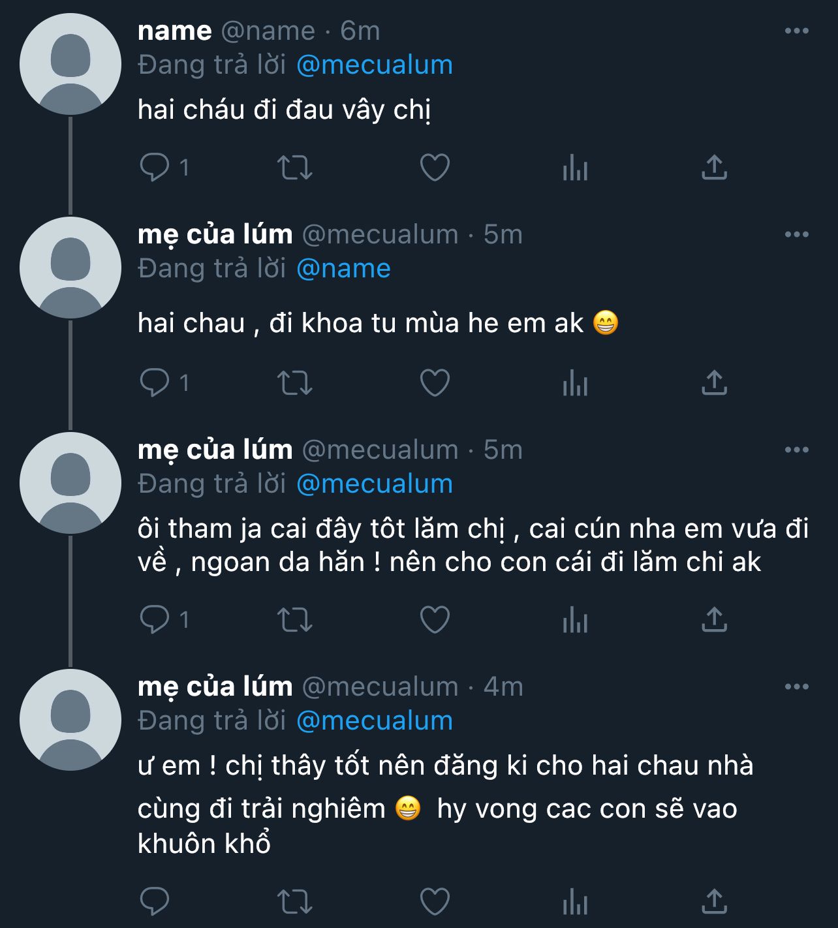838x928 pixels.
Task: View analytics of the 'ôi tham ja' tweet
Action: click(x=575, y=619)
